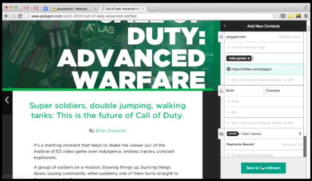Go to the previous article using the left arrow
Viewport: 312px width, 181px height.
point(7,100)
